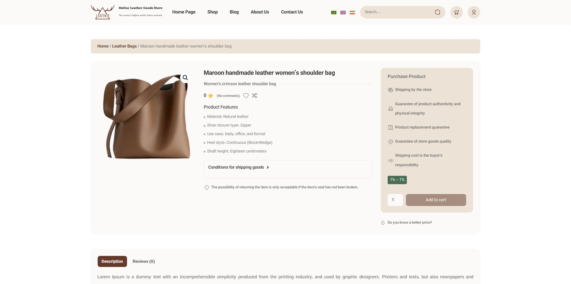571x284 pixels.
Task: Switch to the Reviews (0) tab
Action: (x=143, y=261)
